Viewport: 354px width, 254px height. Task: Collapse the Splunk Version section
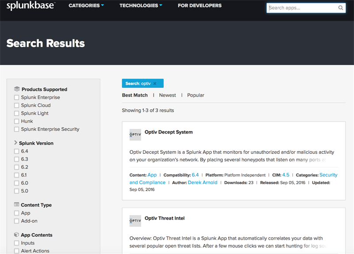tap(16, 143)
